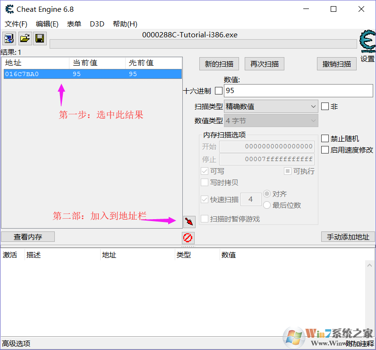This screenshot has width=376, height=350.
Task: Open D3D menu
Action: coord(97,24)
